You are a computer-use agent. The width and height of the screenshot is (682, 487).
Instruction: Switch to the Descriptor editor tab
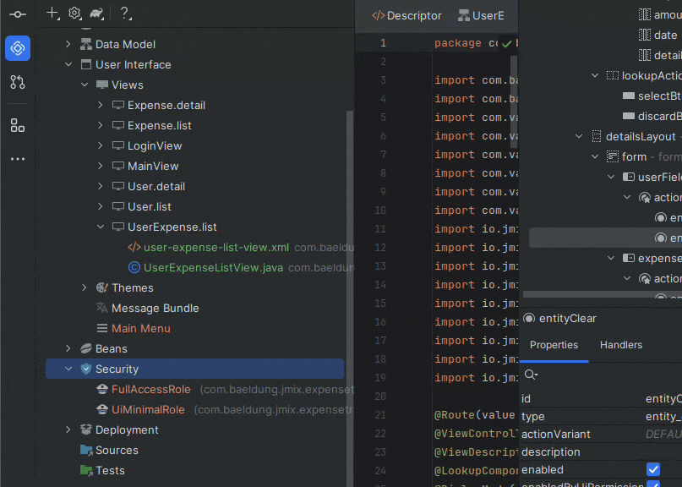tap(407, 15)
